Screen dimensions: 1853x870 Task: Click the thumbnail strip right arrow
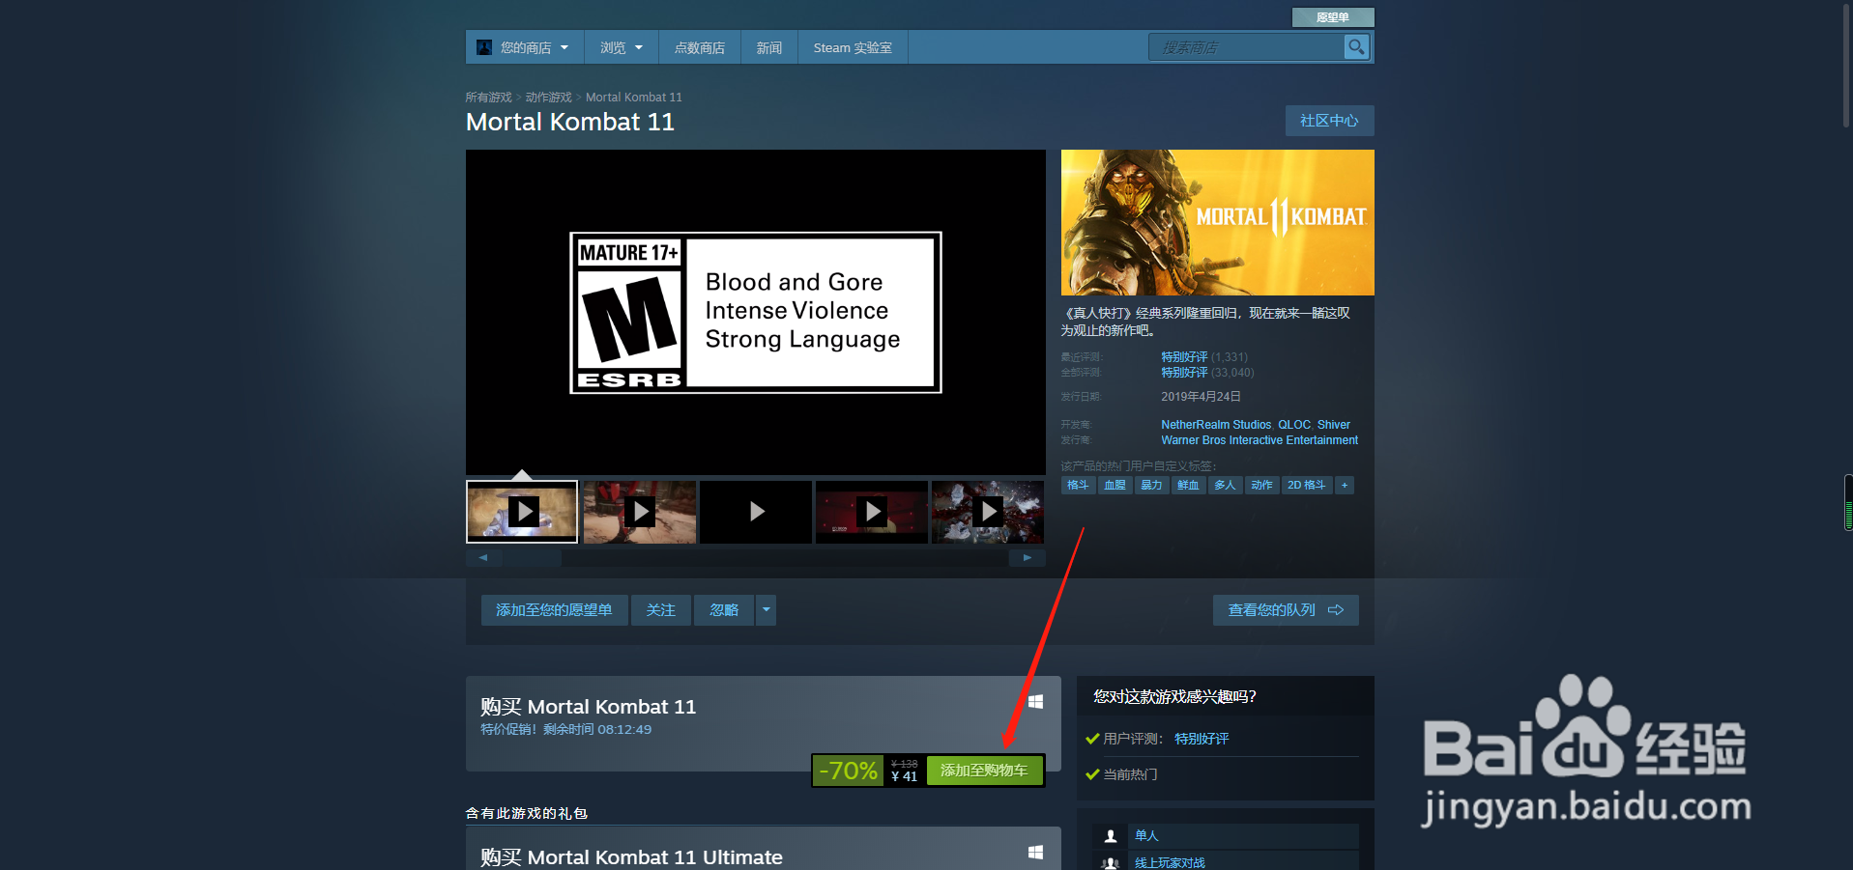(x=1028, y=557)
